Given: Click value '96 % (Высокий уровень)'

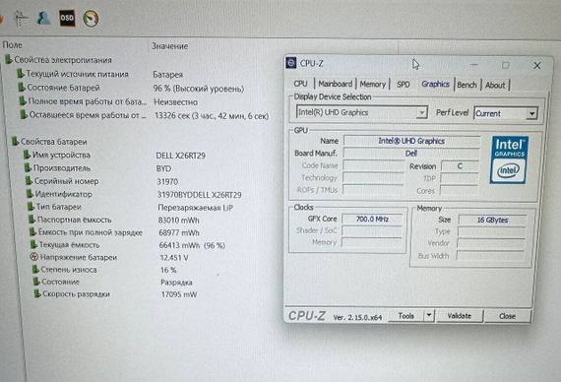Looking at the screenshot, I should (x=199, y=89).
